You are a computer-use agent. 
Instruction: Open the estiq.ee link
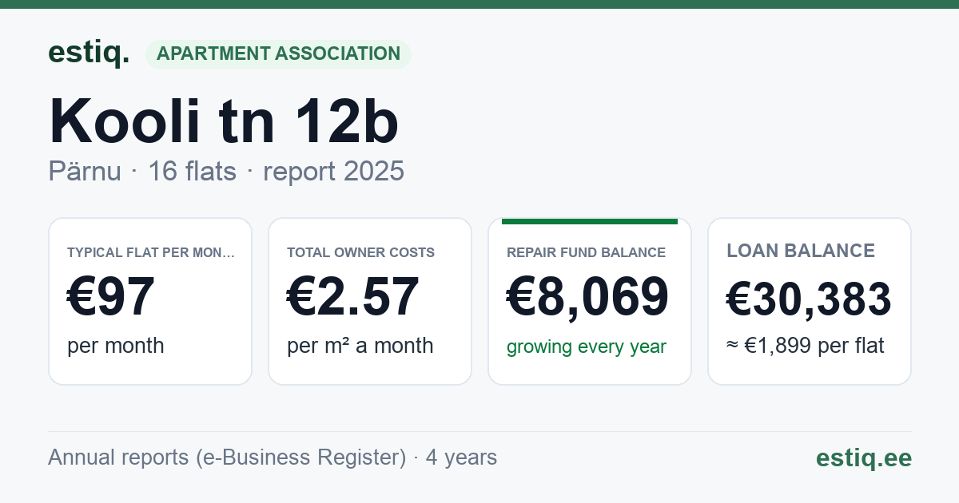864,457
